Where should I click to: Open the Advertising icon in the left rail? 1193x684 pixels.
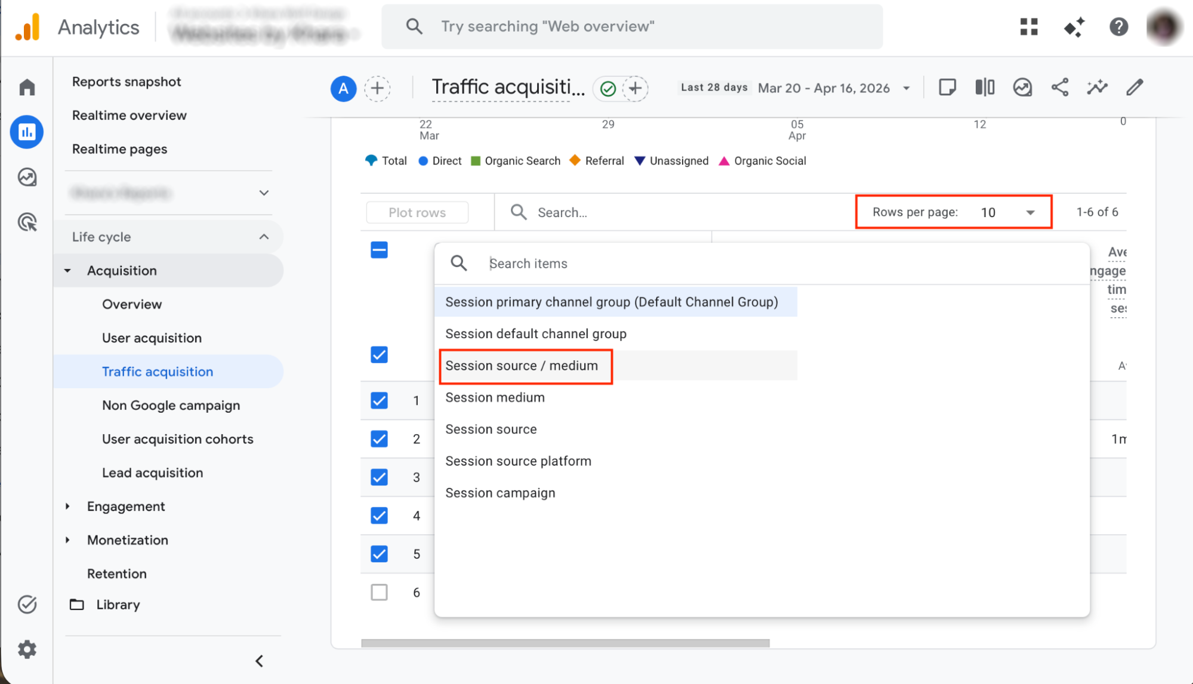[x=27, y=222]
